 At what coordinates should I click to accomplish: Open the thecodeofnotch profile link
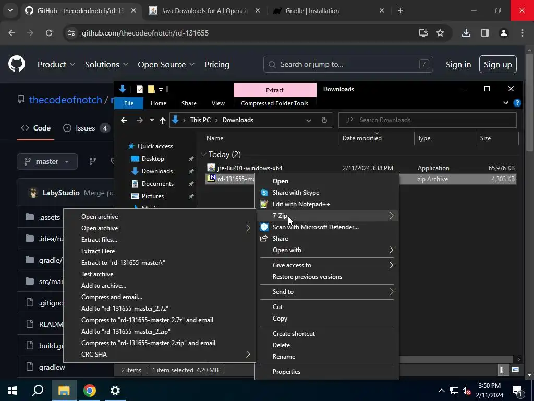pyautogui.click(x=65, y=100)
